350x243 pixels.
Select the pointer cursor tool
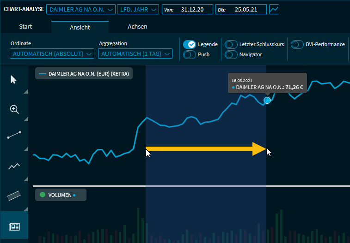click(13, 80)
